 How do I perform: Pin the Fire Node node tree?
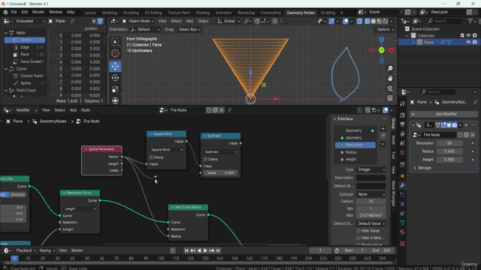229,110
